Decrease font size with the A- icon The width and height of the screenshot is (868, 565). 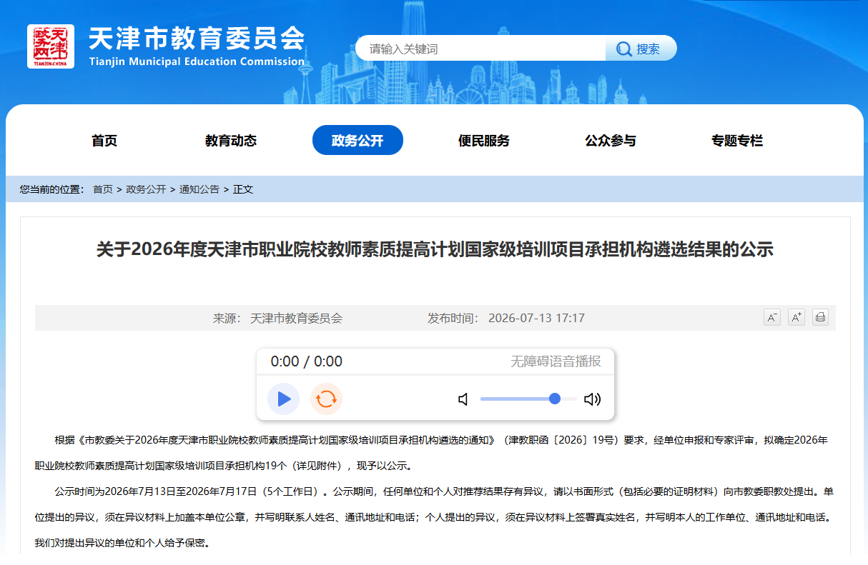coord(772,317)
